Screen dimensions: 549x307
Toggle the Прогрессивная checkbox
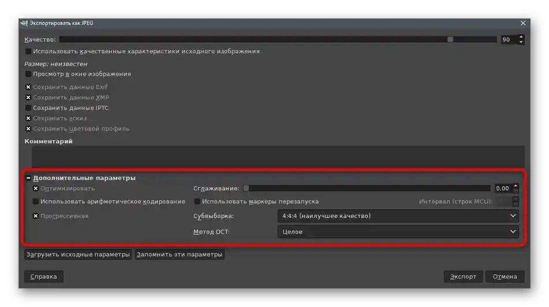[36, 216]
